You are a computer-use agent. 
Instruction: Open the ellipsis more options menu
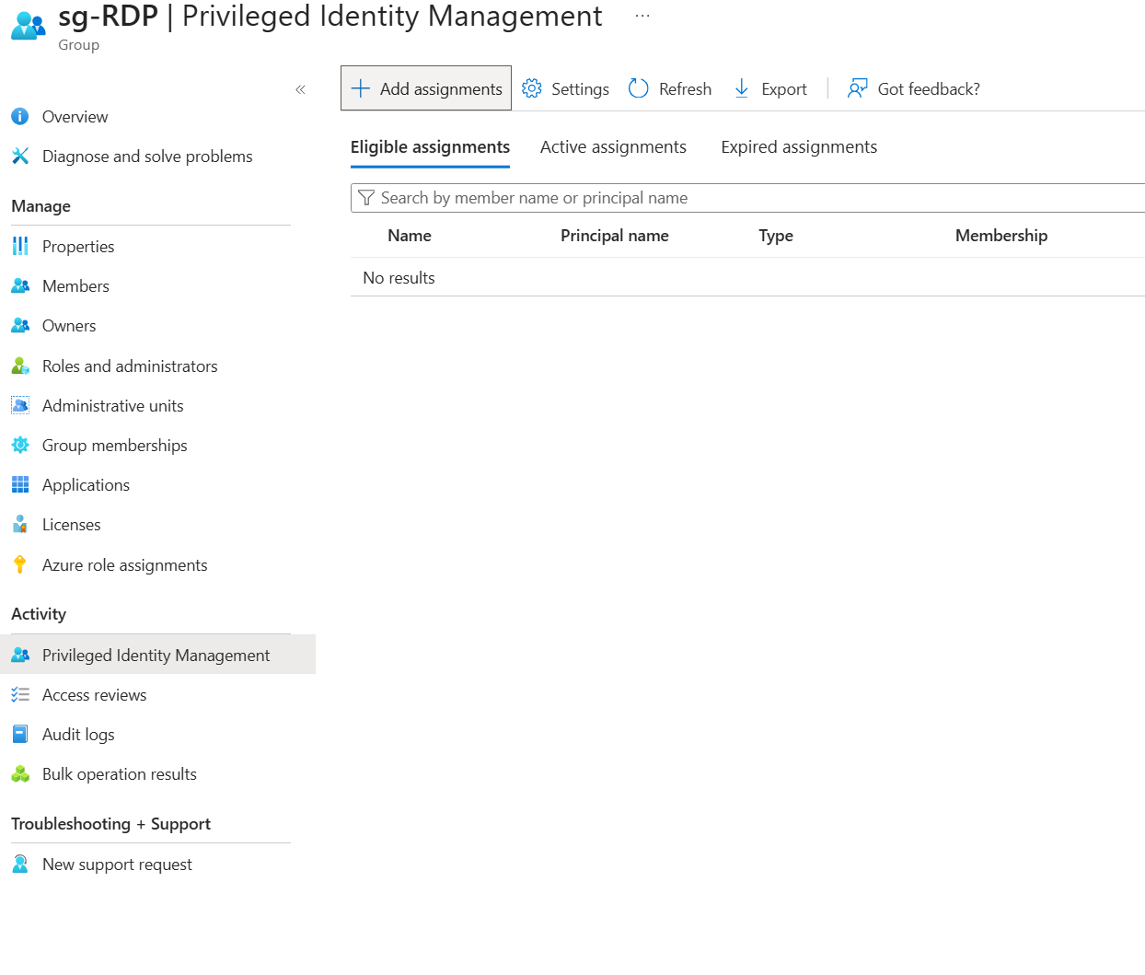(642, 16)
